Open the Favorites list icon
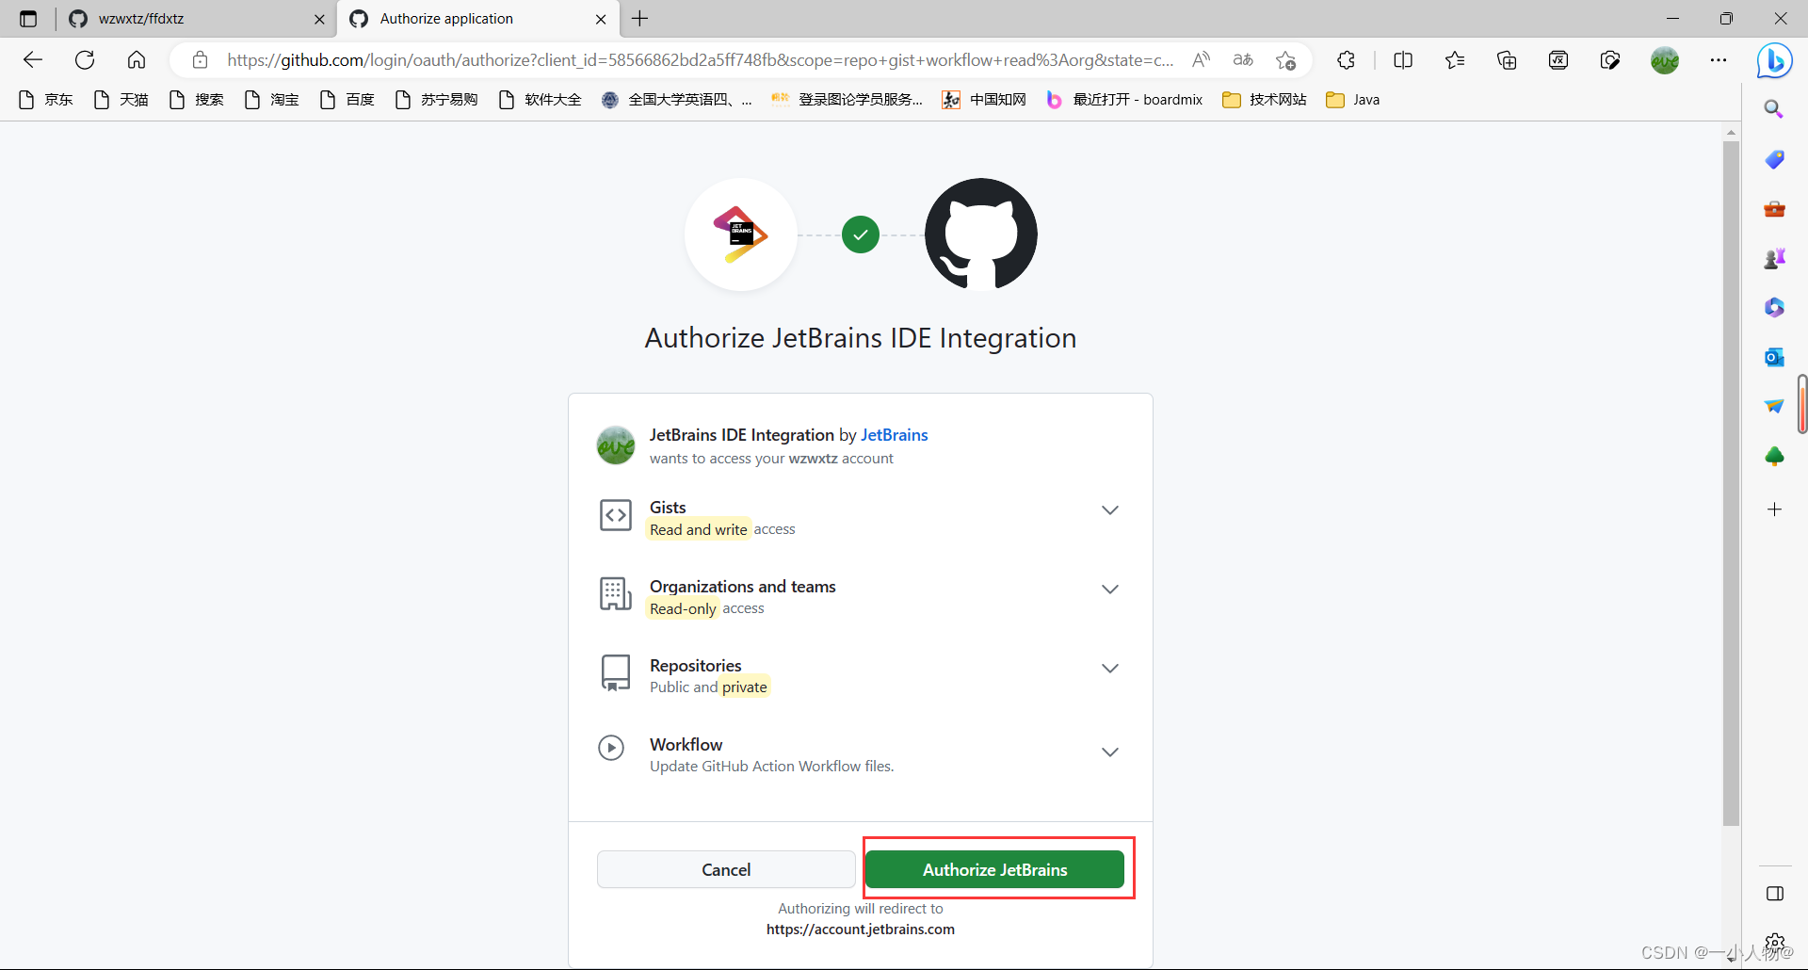 click(x=1455, y=60)
